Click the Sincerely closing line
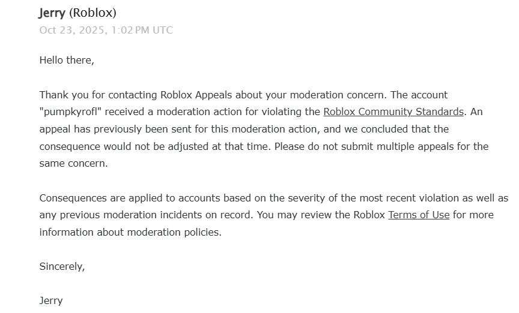The width and height of the screenshot is (519, 313). (x=62, y=267)
